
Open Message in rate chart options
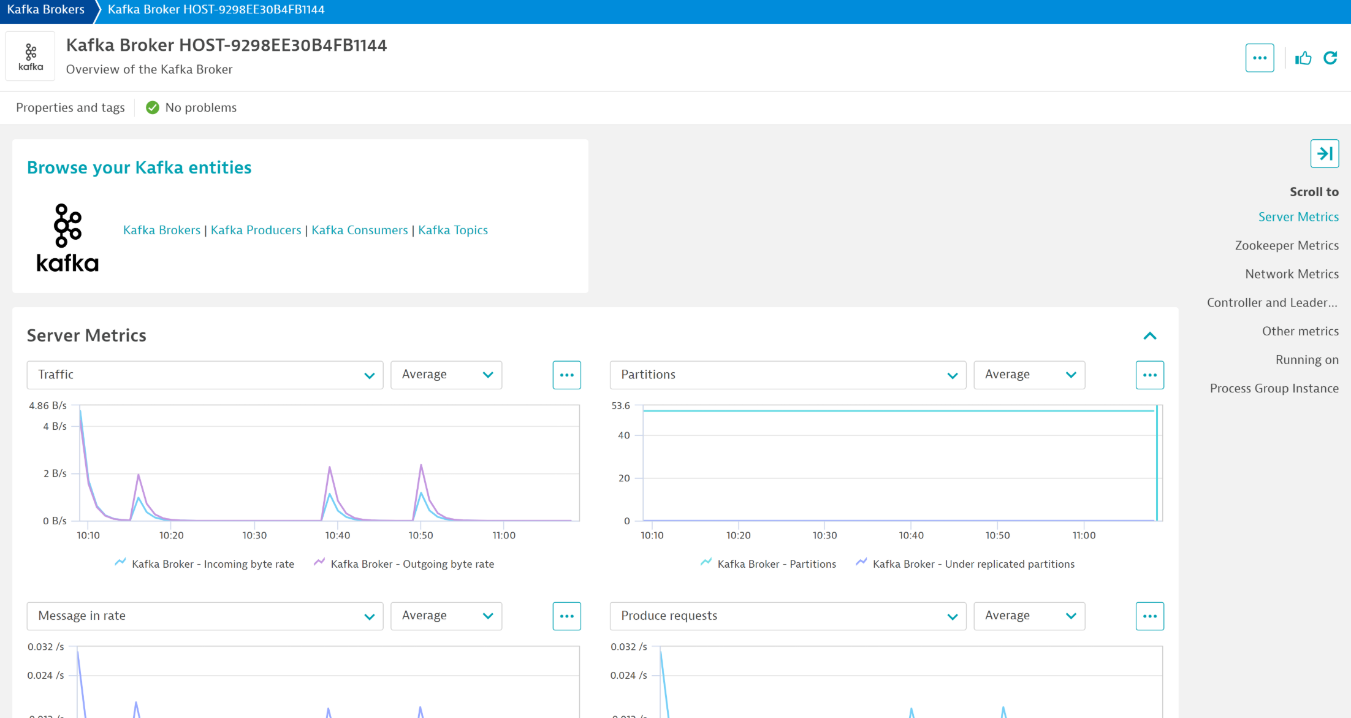(566, 616)
